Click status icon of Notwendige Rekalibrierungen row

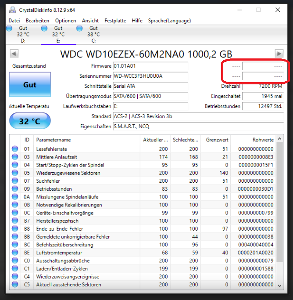[15, 205]
